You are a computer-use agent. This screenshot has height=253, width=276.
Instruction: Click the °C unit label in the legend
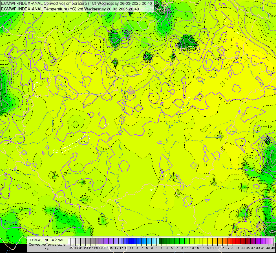[x=47, y=249]
